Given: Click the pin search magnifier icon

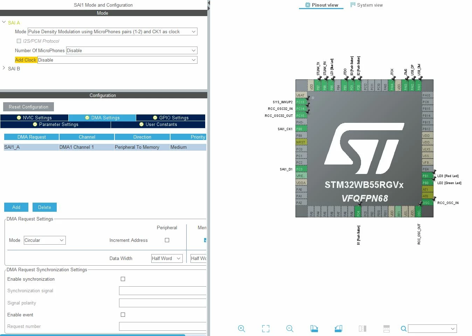Looking at the screenshot, I should [x=404, y=329].
